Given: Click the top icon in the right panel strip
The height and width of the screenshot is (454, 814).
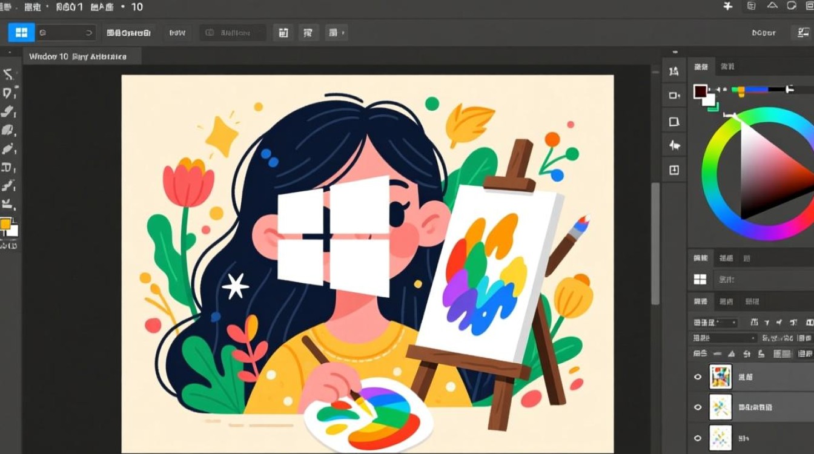Looking at the screenshot, I should [x=674, y=71].
